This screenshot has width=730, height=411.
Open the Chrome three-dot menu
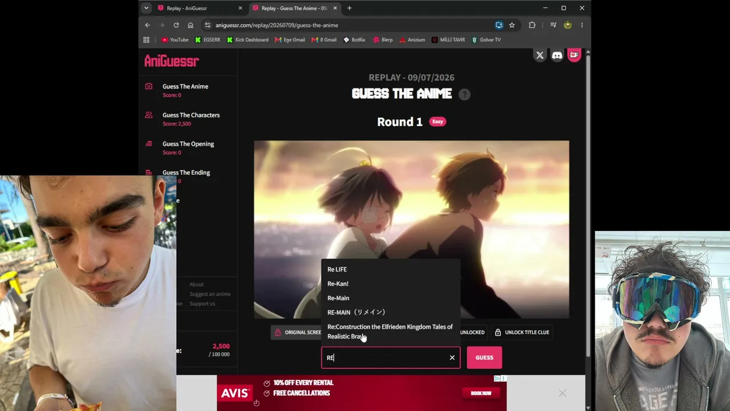[x=582, y=25]
